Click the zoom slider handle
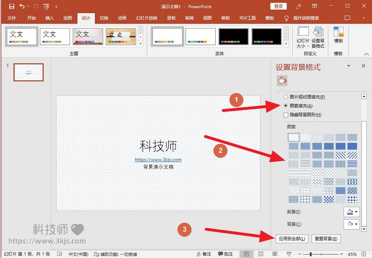The width and height of the screenshot is (372, 258). pos(311,254)
